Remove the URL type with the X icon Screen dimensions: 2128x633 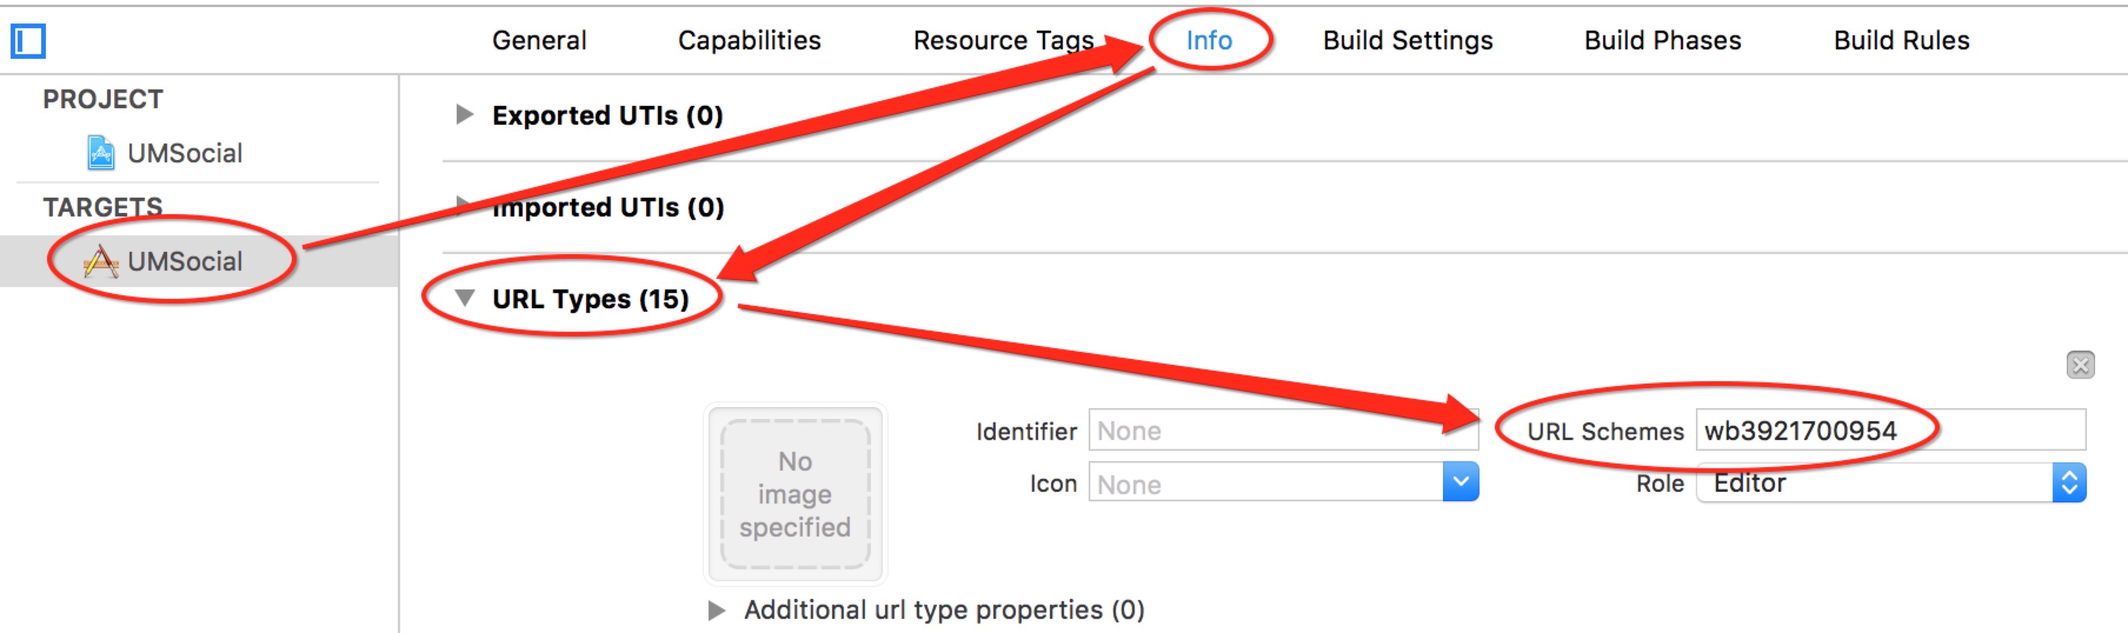(2079, 364)
